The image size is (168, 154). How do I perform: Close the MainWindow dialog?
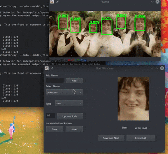(x=162, y=68)
